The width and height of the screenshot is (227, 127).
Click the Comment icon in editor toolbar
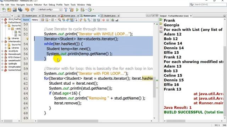pyautogui.click(x=113, y=20)
